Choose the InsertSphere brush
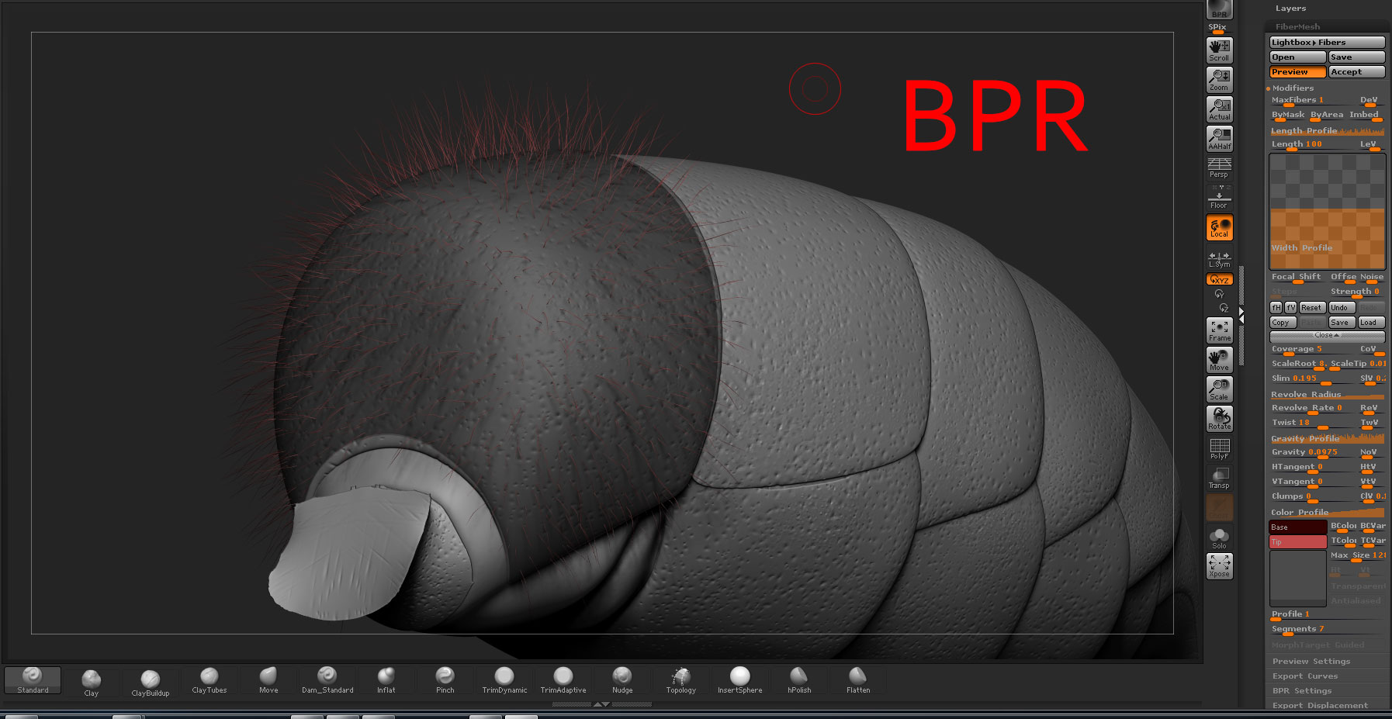The image size is (1392, 719). [x=740, y=680]
